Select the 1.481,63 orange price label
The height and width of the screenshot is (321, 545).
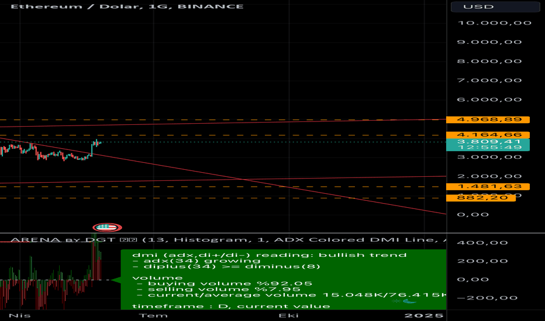[x=487, y=187]
